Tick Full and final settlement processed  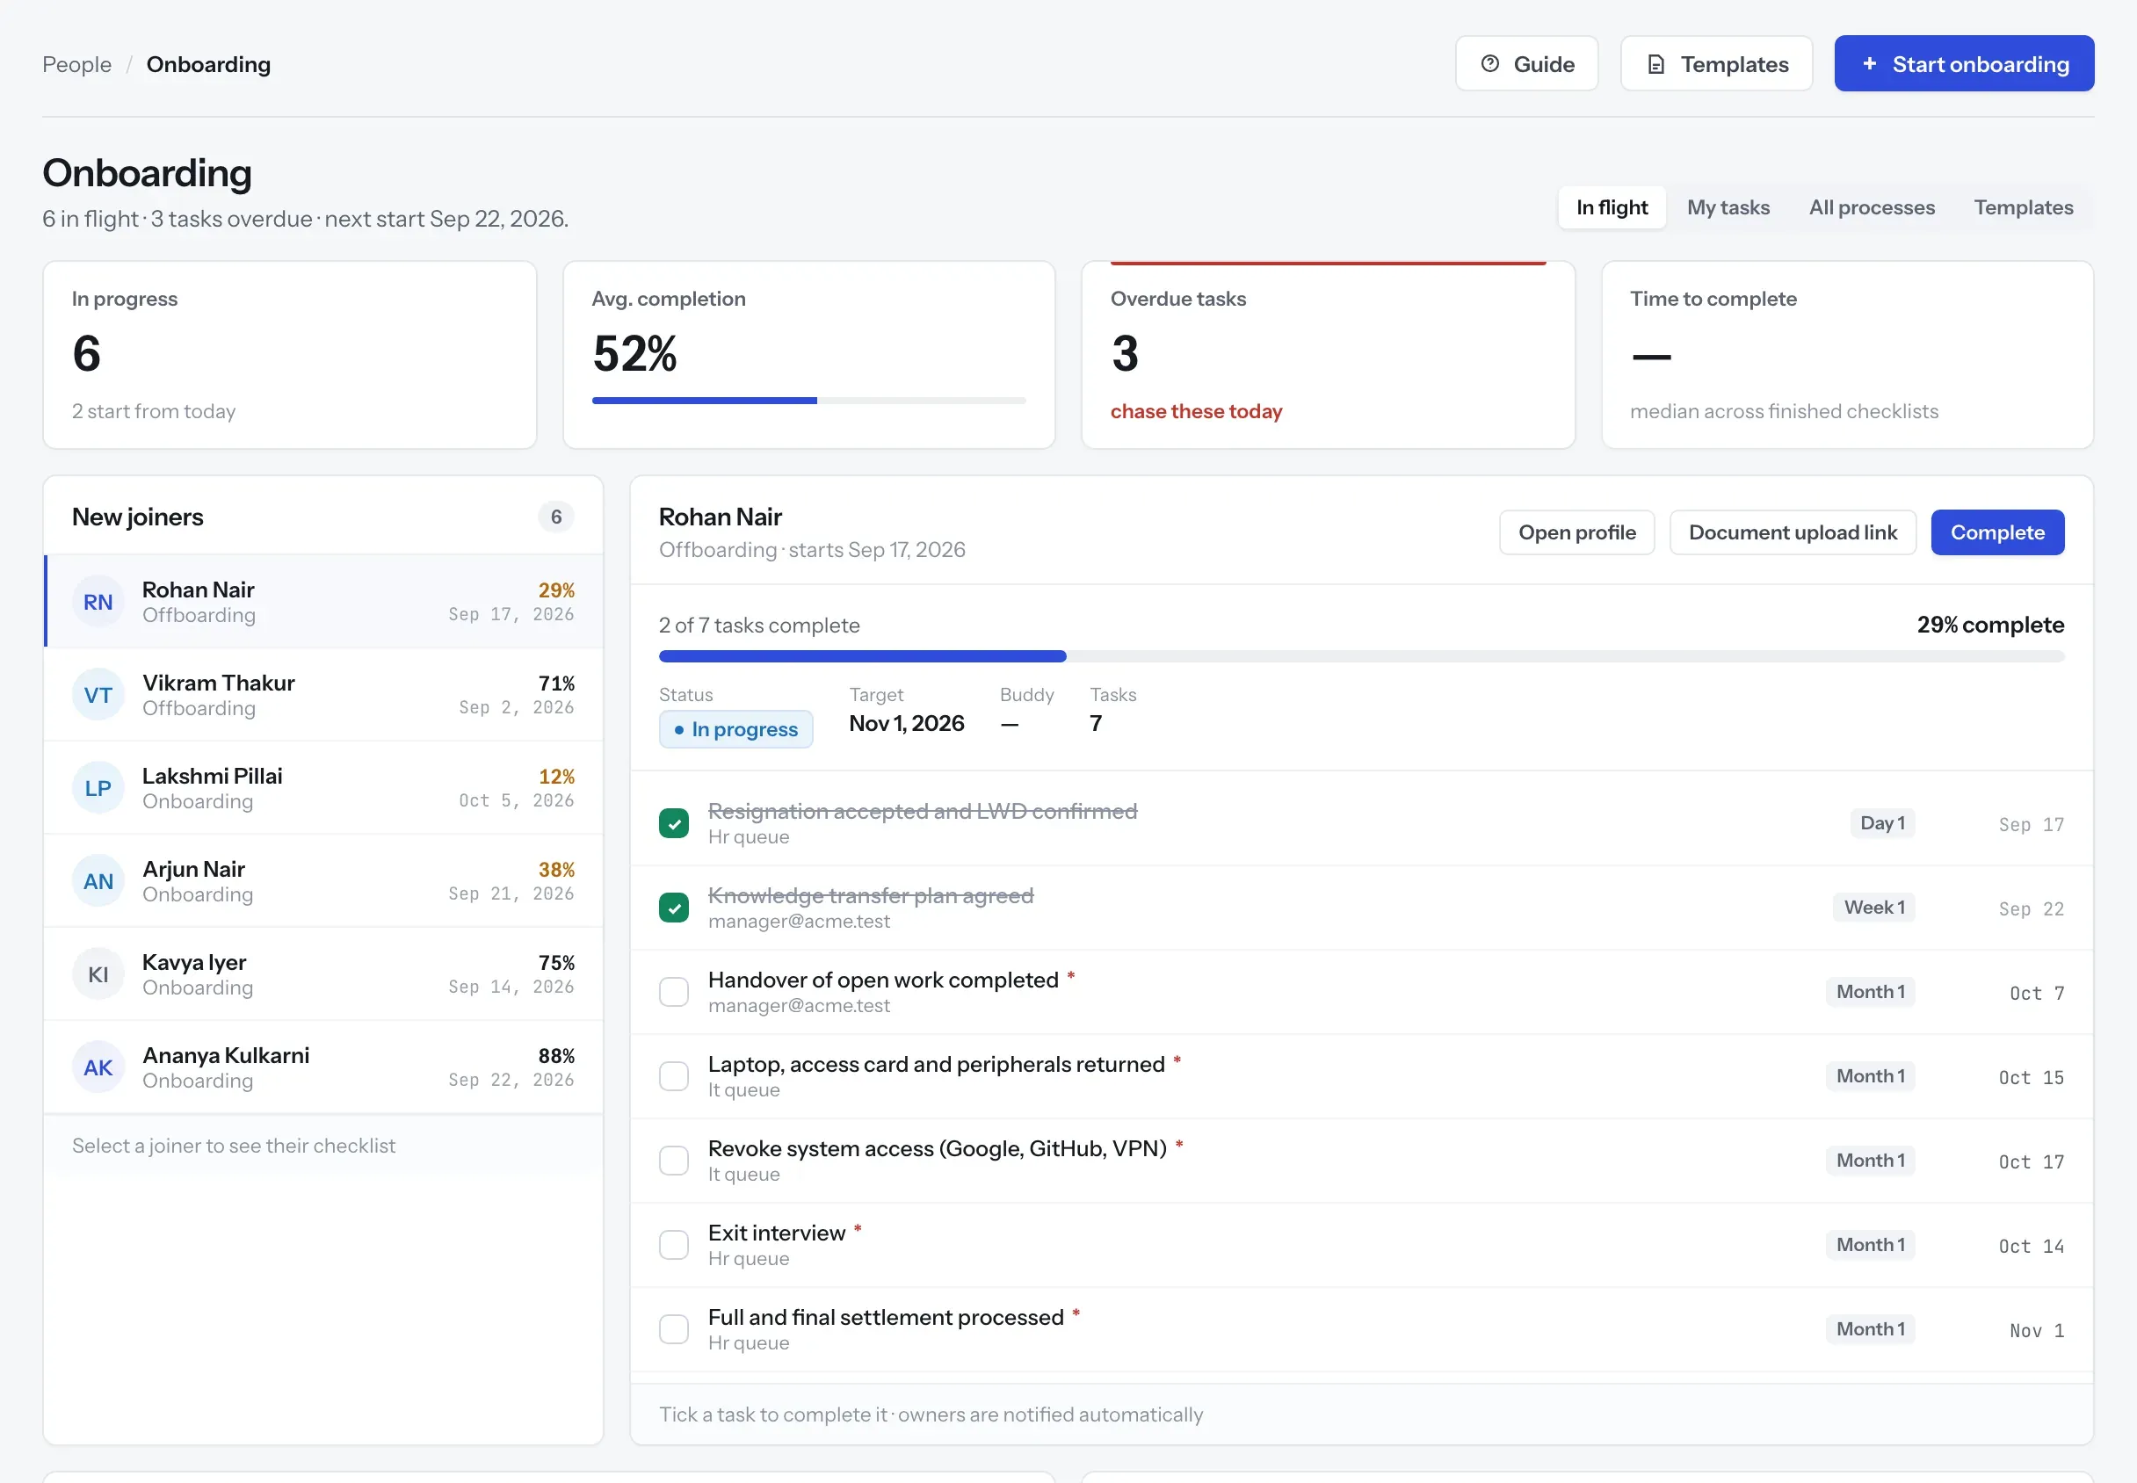674,1328
